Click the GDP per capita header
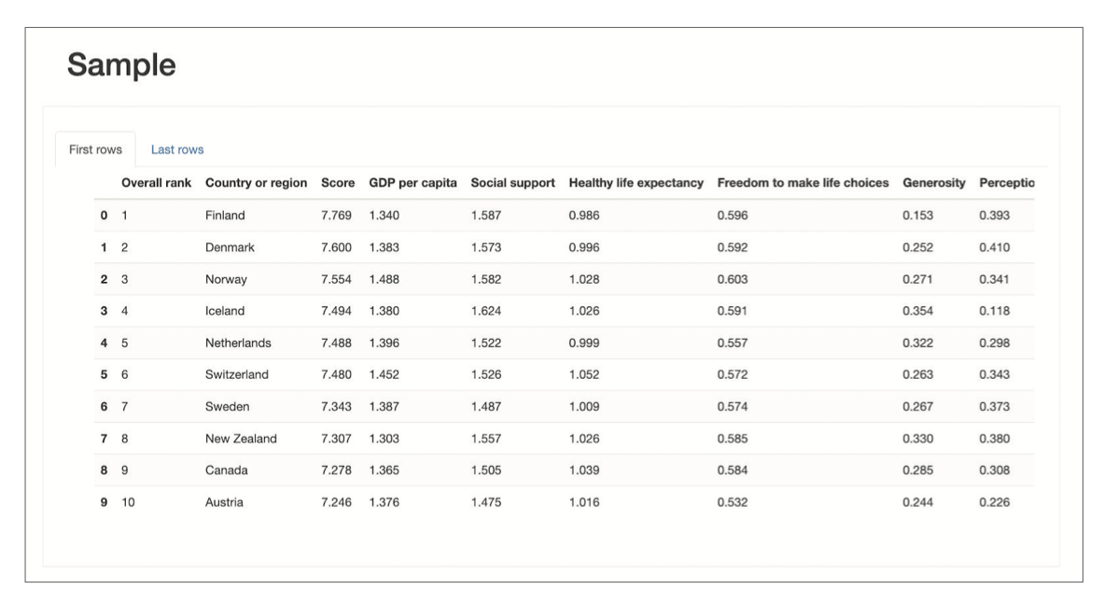Viewport: 1118px width, 603px height. click(412, 184)
